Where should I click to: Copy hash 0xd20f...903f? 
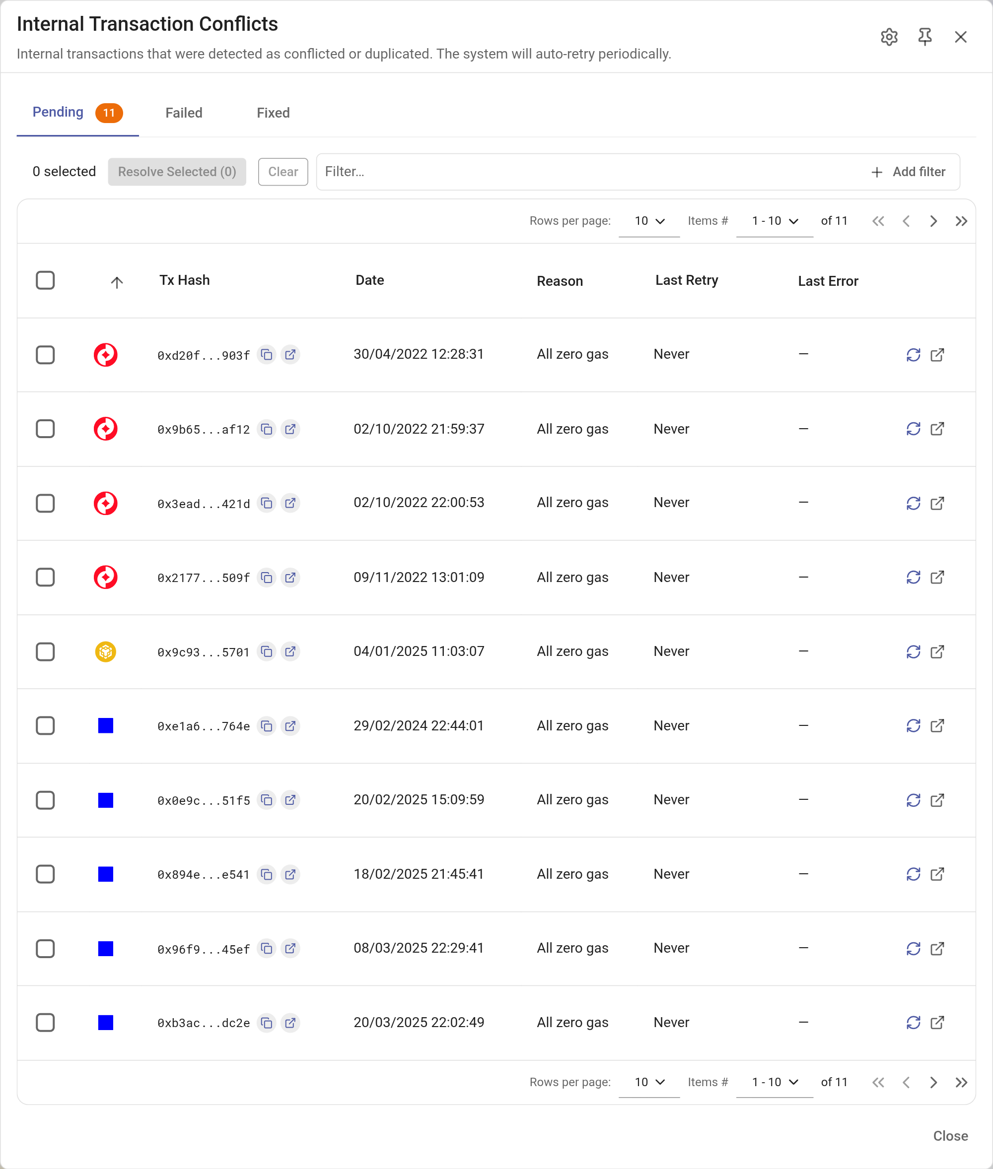tap(266, 355)
